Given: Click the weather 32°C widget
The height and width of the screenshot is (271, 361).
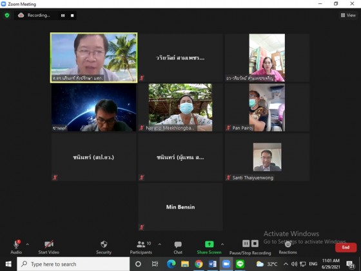Looking at the screenshot, I should [267, 264].
